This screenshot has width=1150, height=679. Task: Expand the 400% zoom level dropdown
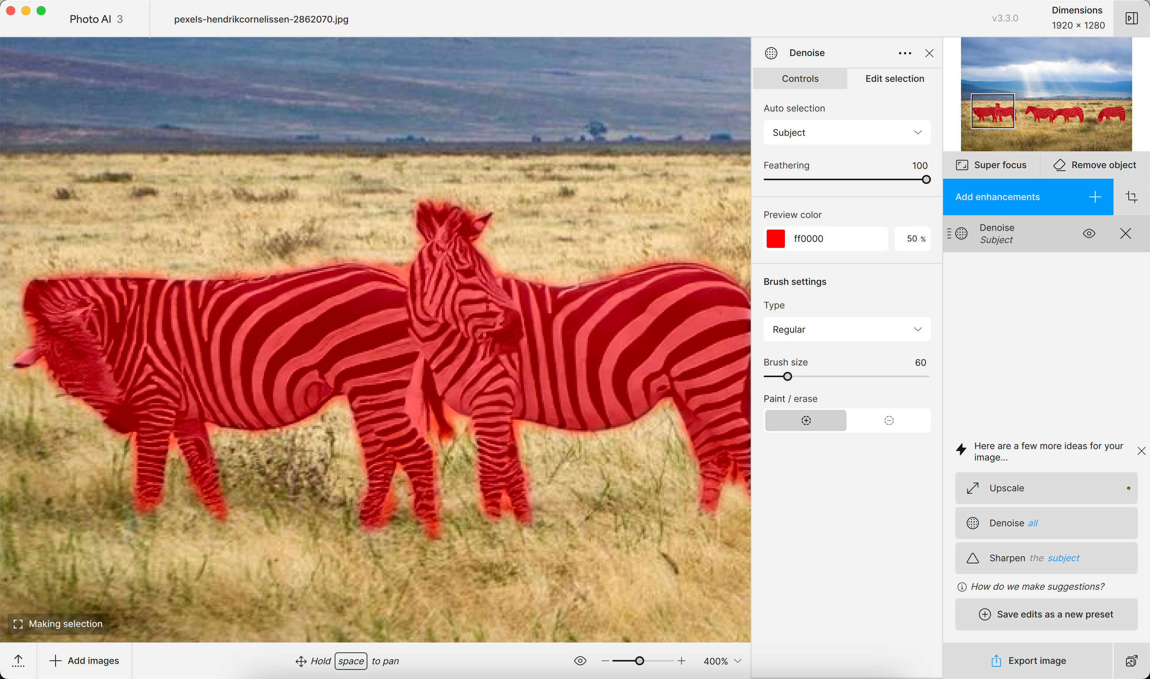tap(737, 661)
